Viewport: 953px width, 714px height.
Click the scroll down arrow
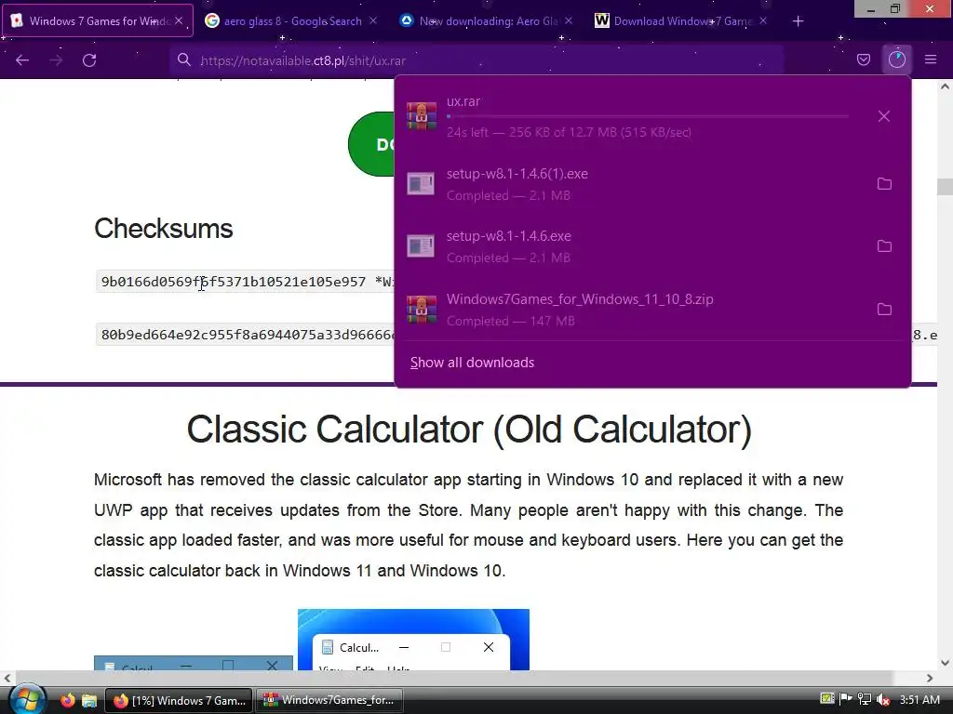[x=945, y=663]
